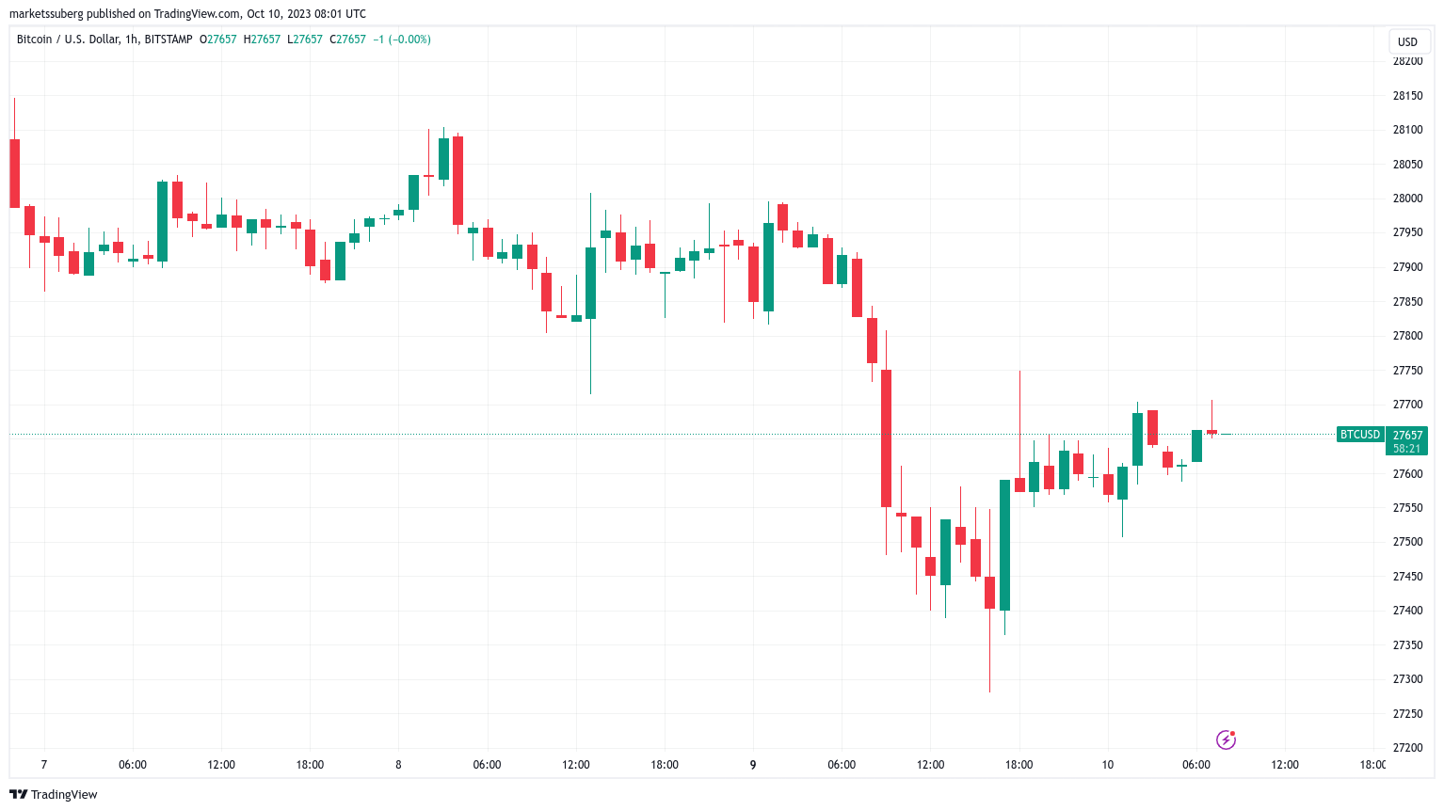Select the current price 27657 label
Image resolution: width=1444 pixels, height=811 pixels.
coord(1408,435)
